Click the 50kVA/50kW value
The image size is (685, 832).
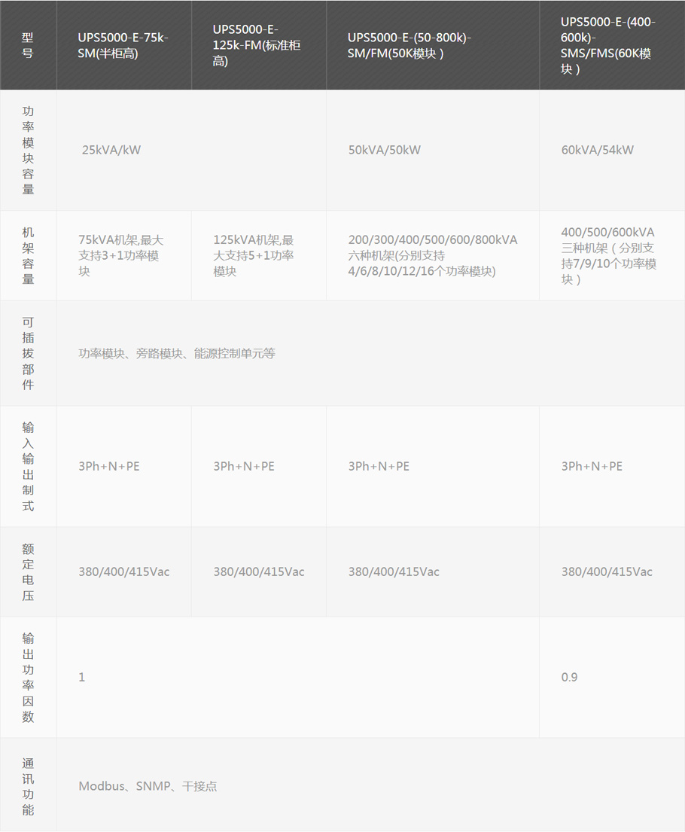[x=384, y=150]
